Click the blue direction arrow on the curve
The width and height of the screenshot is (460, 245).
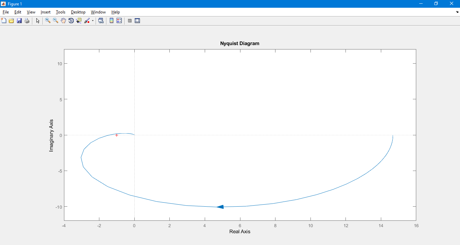coord(220,207)
